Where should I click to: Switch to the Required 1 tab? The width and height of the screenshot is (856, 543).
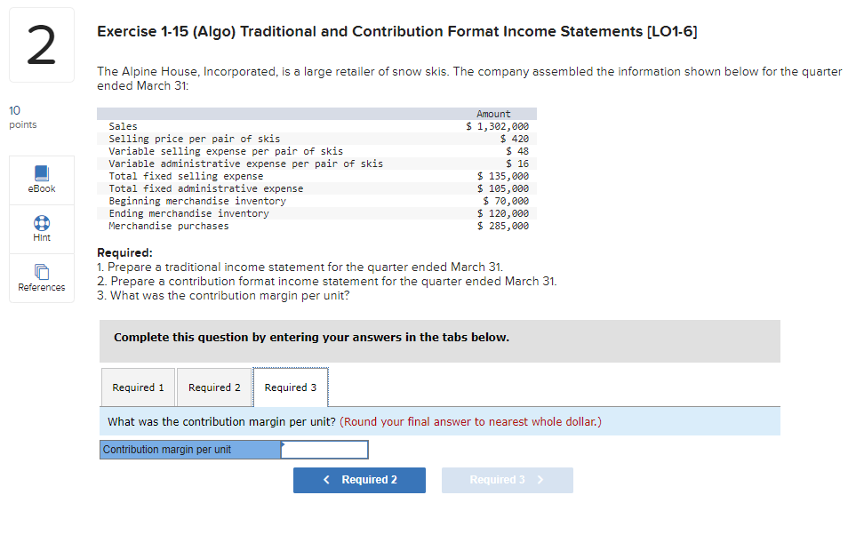click(x=138, y=387)
